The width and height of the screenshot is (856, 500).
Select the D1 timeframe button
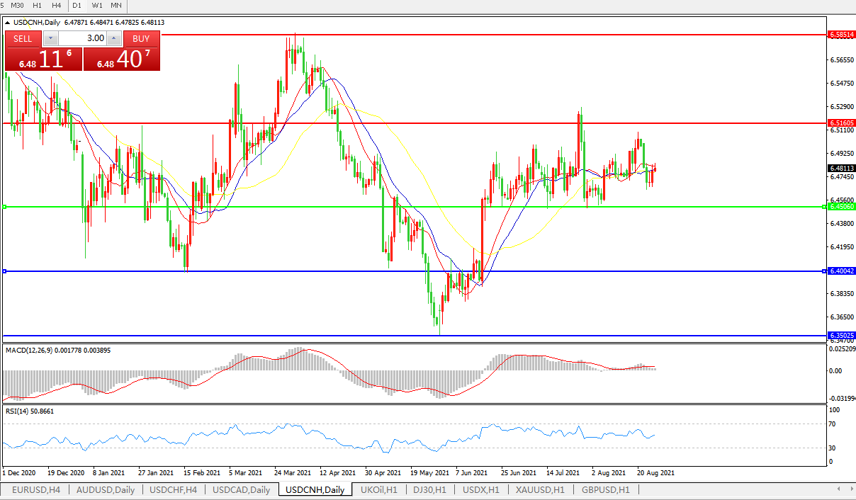77,5
